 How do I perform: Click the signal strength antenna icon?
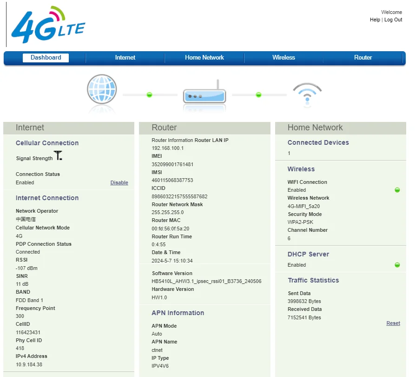[58, 156]
